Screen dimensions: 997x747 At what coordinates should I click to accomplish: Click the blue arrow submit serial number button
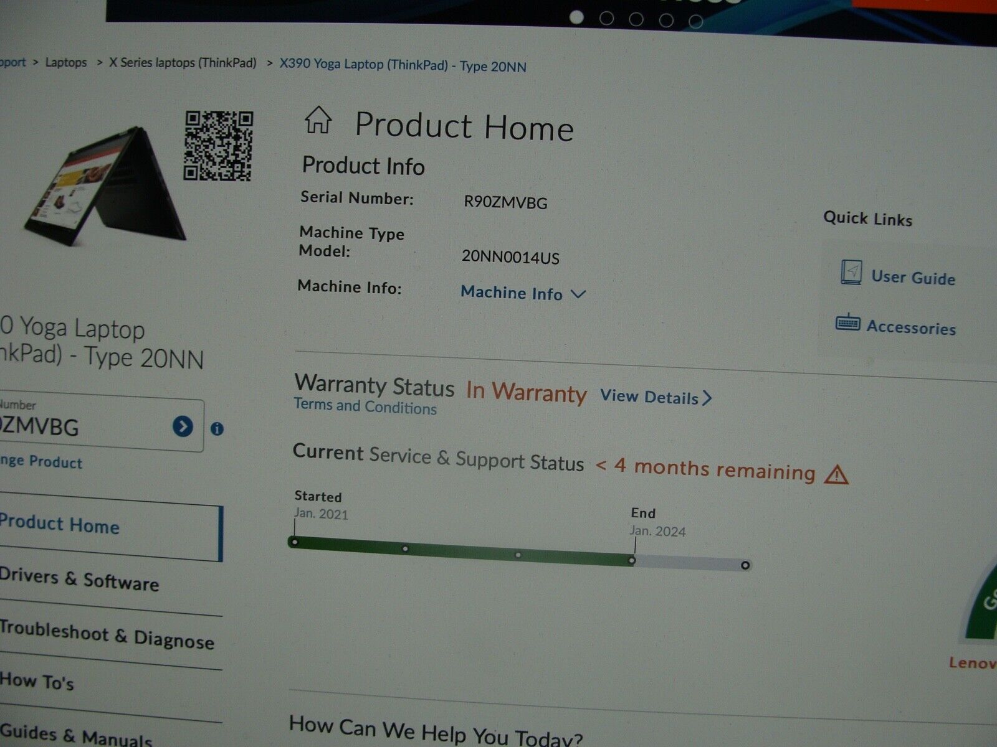click(183, 426)
